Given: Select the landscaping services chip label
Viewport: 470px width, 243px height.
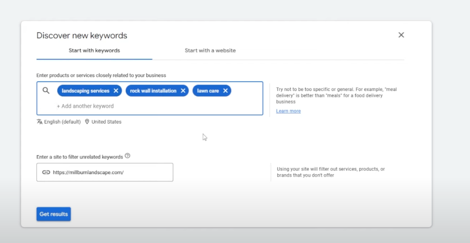Looking at the screenshot, I should 85,91.
